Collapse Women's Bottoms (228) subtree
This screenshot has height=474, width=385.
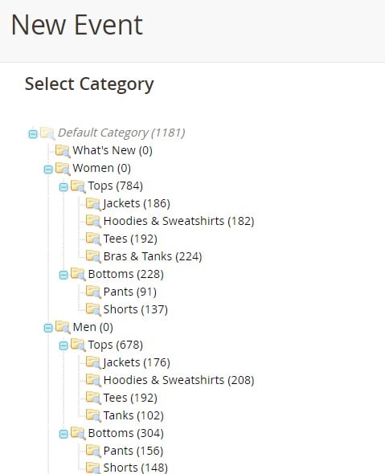[63, 275]
